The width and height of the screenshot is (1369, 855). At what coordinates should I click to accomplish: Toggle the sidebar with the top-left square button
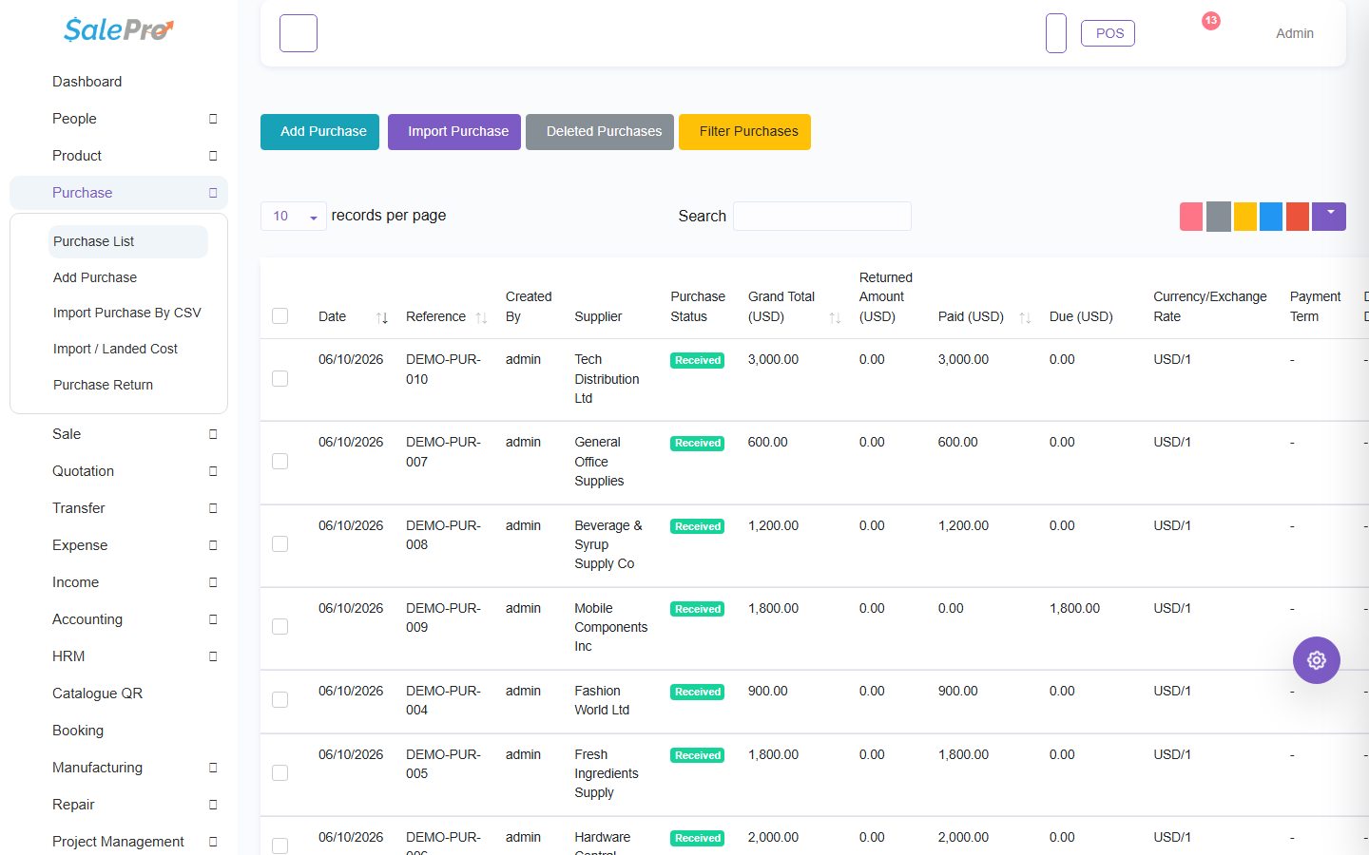(x=299, y=33)
